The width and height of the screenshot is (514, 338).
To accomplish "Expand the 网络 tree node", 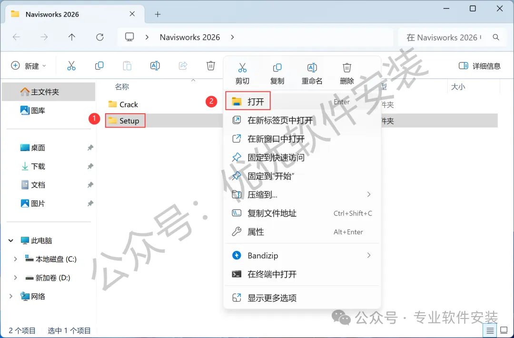I will coord(11,297).
